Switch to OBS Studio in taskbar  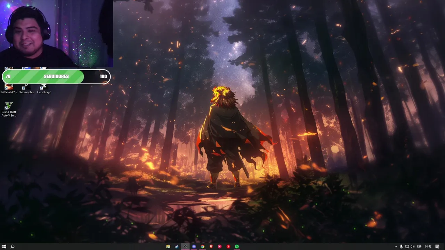pyautogui.click(x=185, y=247)
